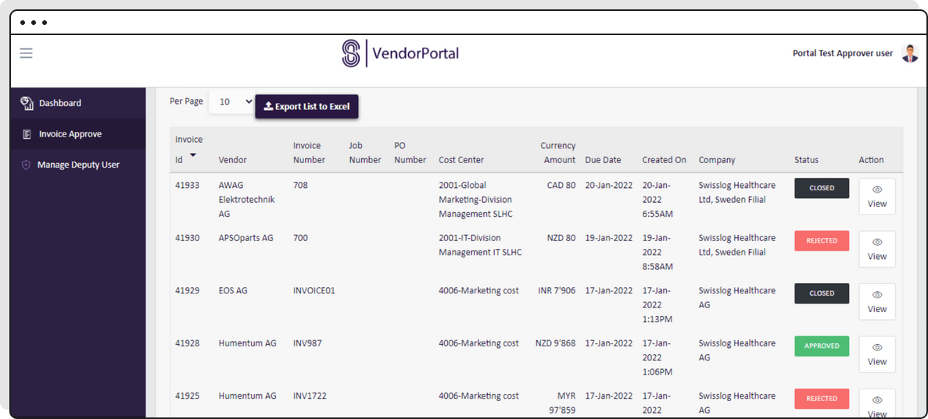The width and height of the screenshot is (928, 419).
Task: Click the Vendor column header
Action: point(232,160)
